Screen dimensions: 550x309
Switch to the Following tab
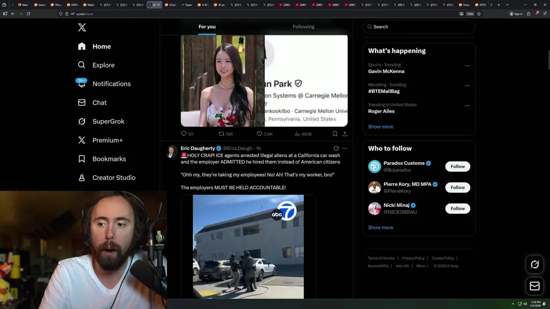point(304,27)
